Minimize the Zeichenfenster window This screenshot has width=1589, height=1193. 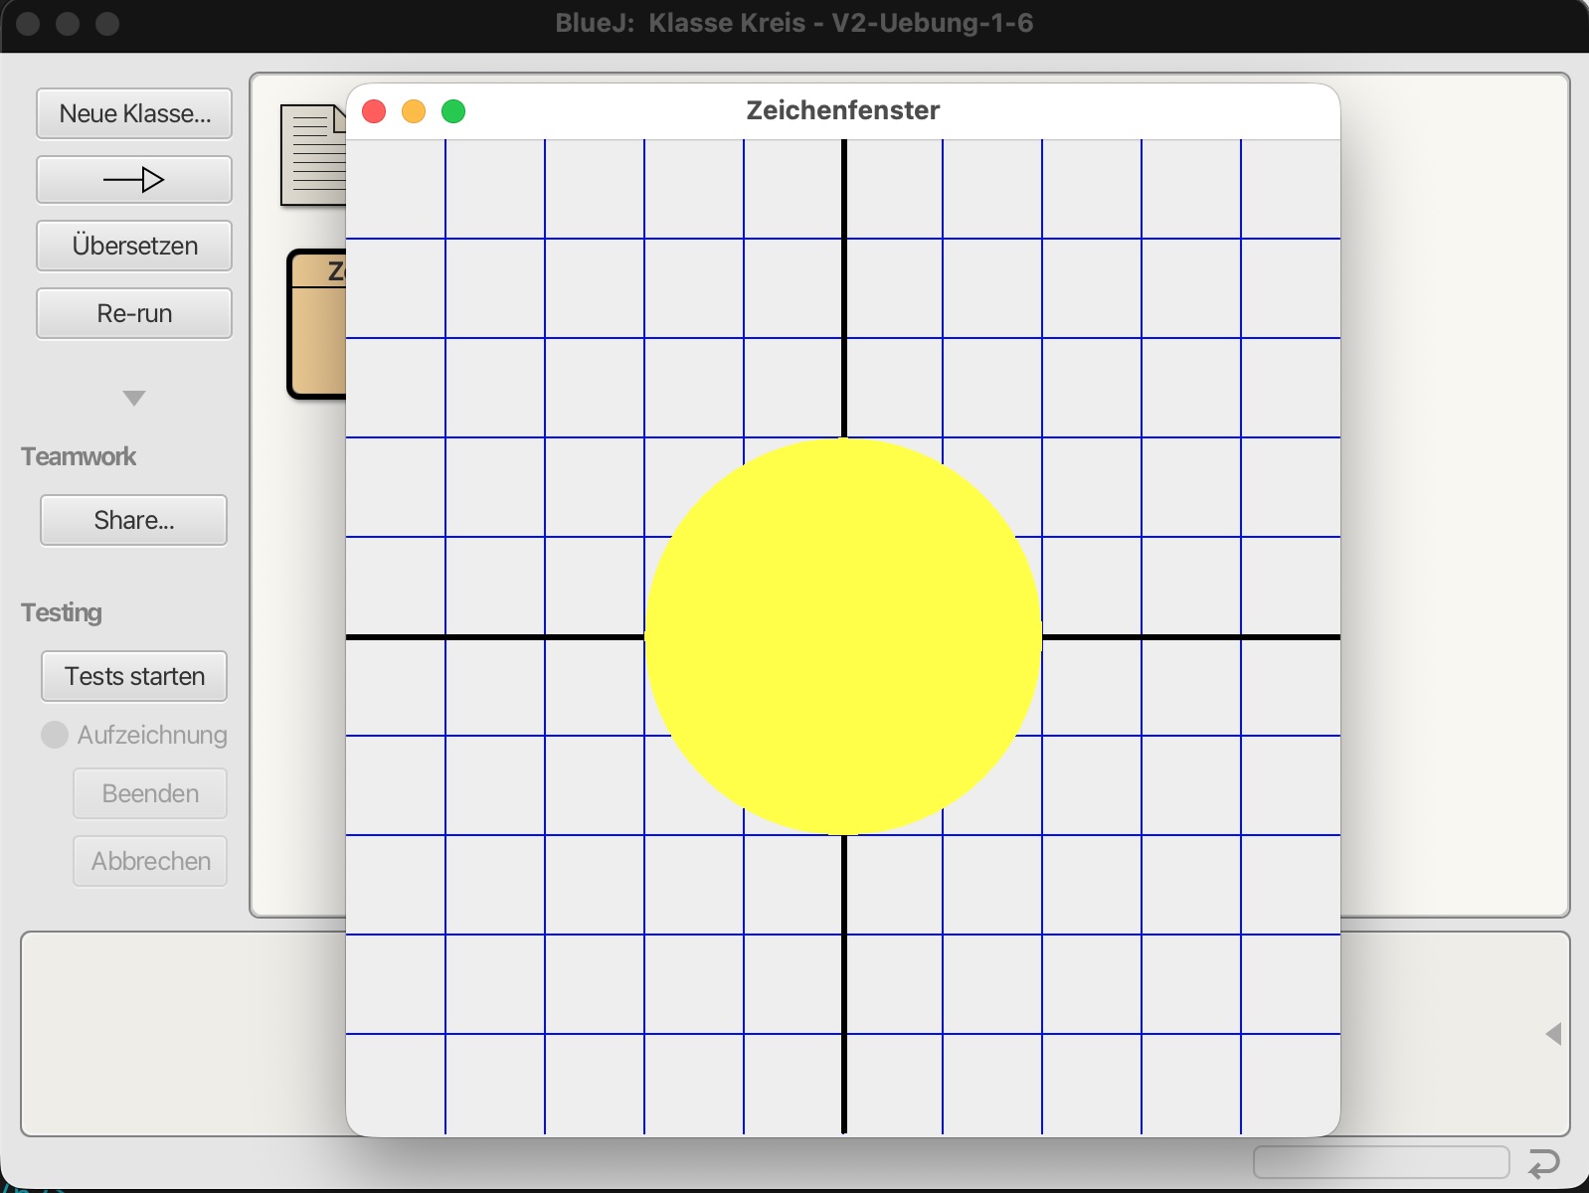tap(414, 111)
